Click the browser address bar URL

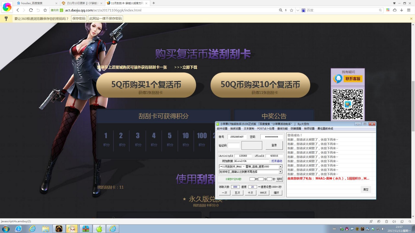pyautogui.click(x=103, y=10)
